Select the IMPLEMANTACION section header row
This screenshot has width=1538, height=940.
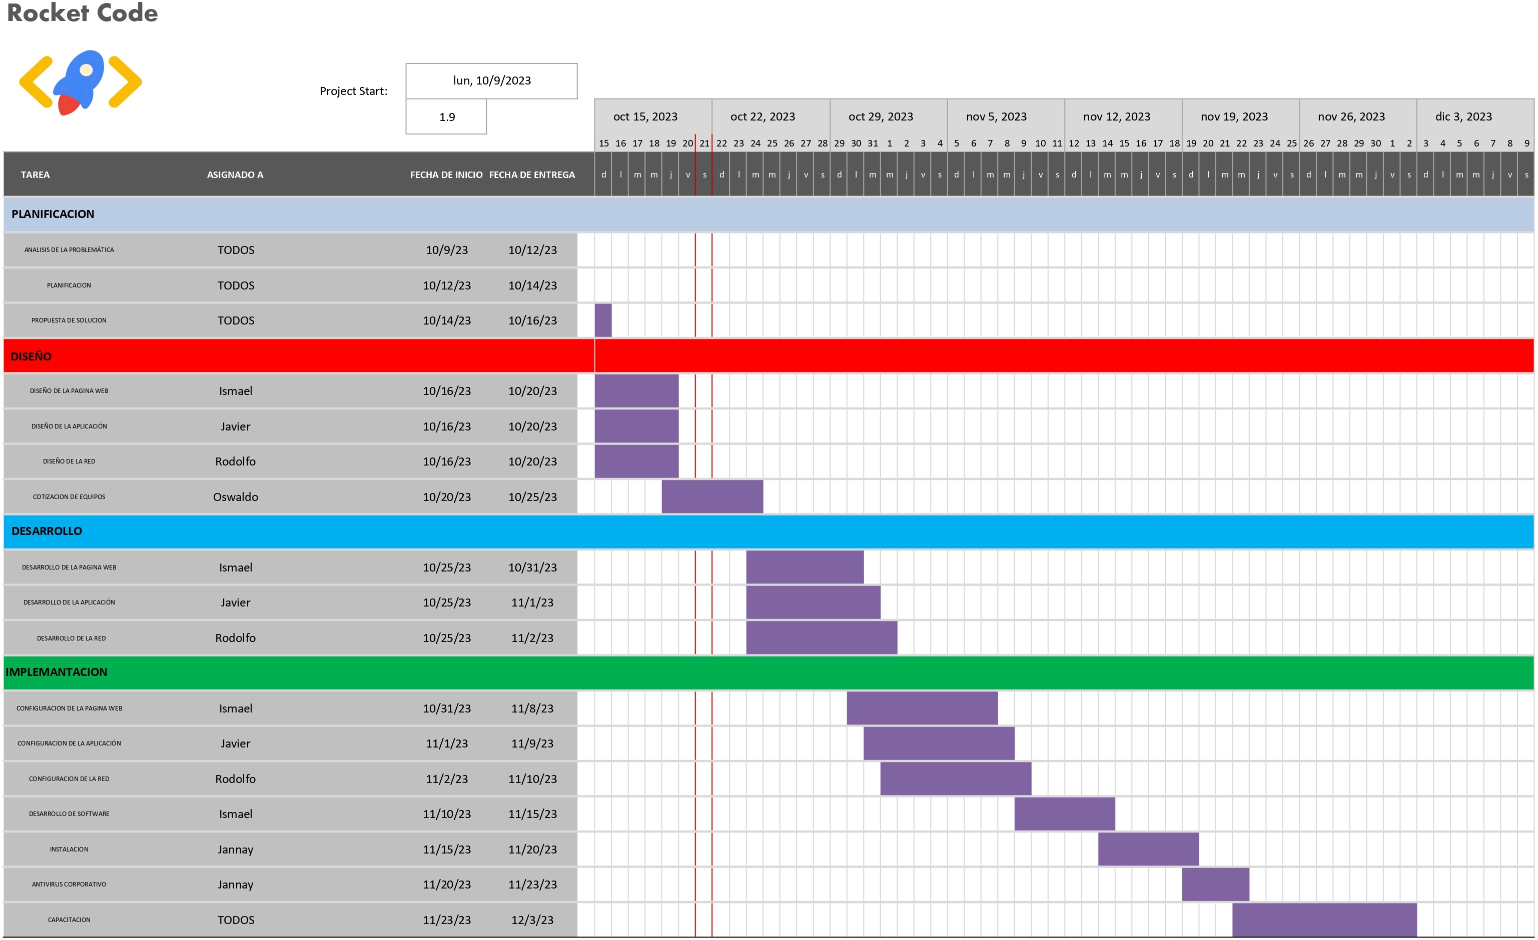768,672
